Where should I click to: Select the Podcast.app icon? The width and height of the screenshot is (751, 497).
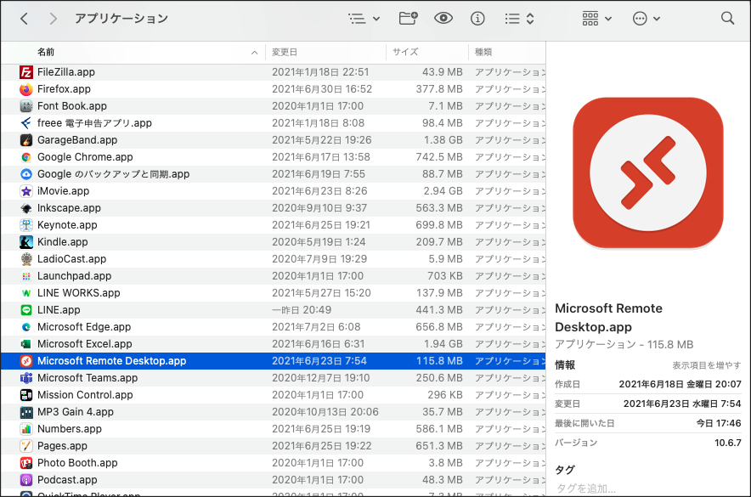26,480
